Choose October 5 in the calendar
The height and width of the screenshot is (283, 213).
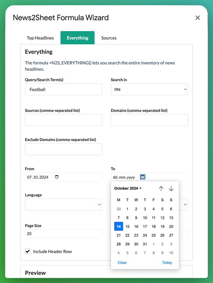tap(162, 209)
